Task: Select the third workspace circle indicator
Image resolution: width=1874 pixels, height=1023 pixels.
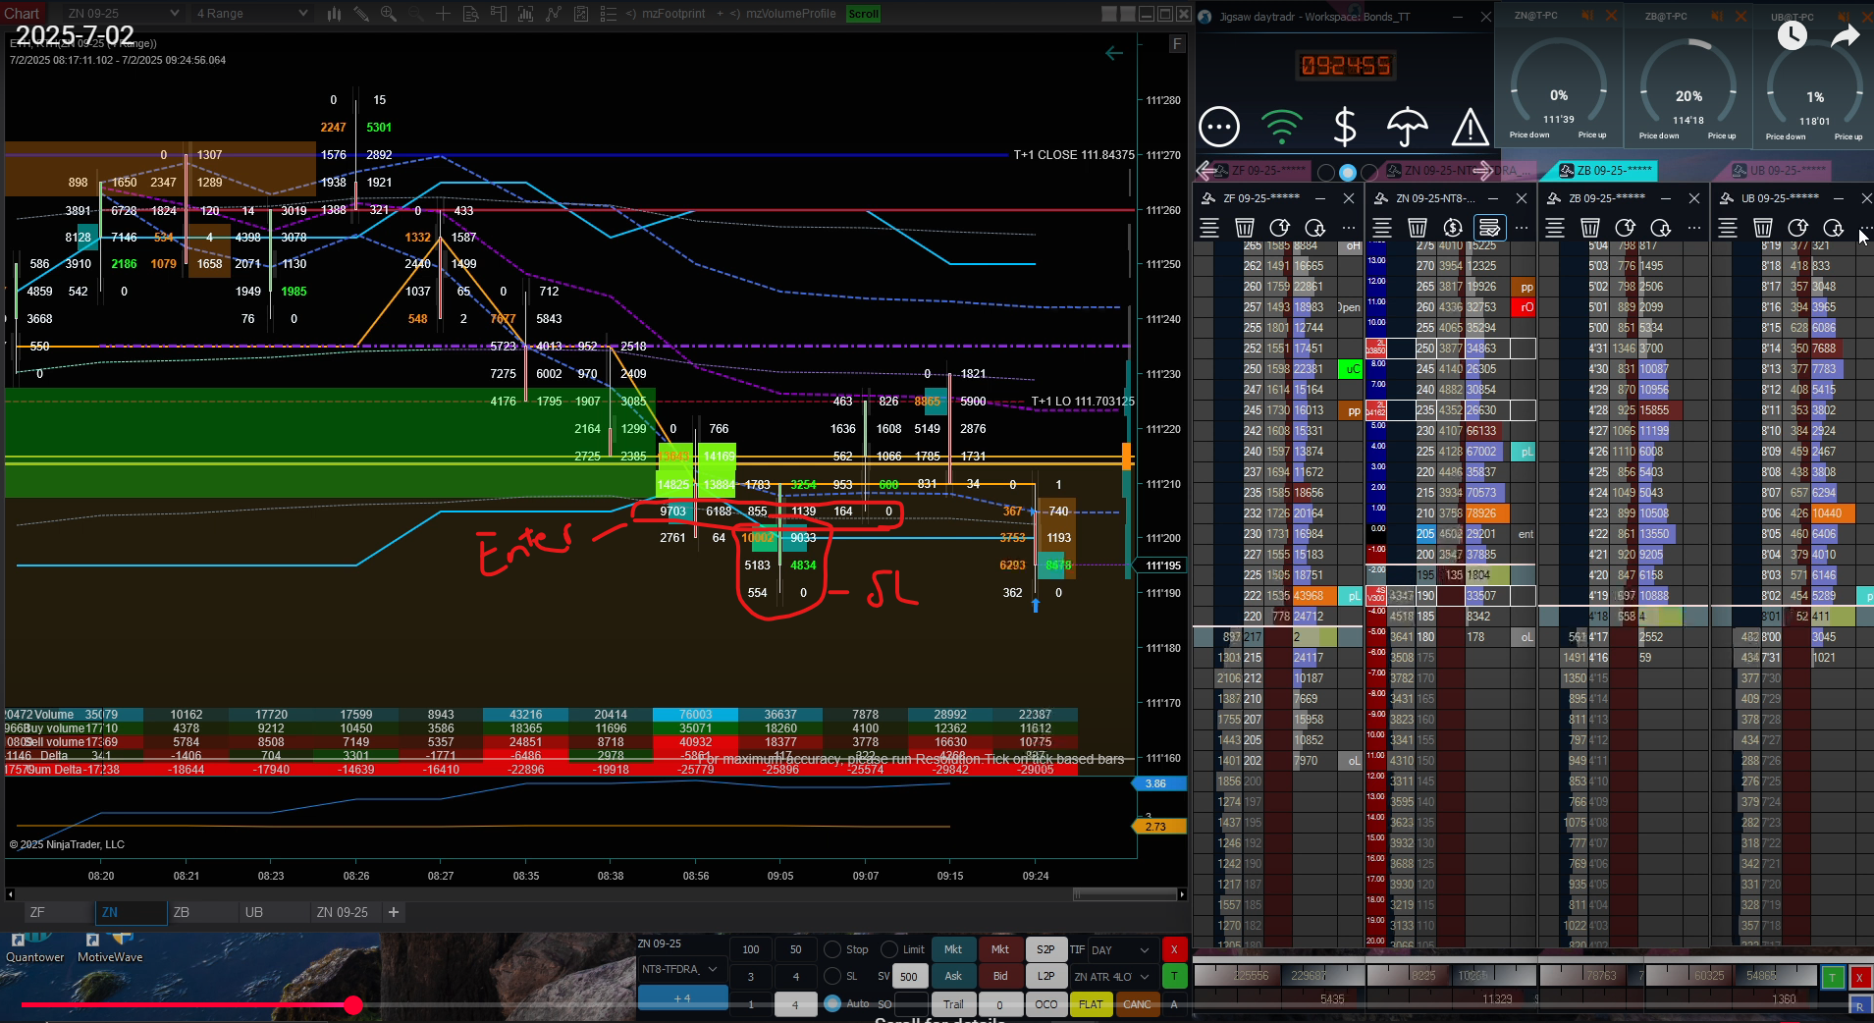Action: [1369, 173]
